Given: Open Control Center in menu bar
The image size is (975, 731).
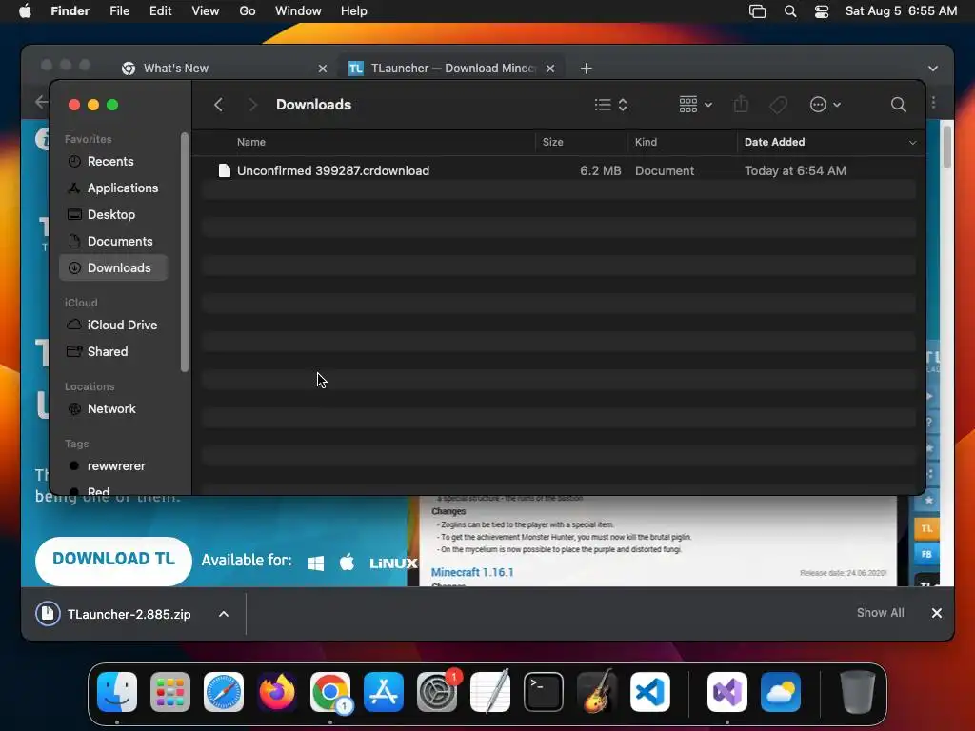Looking at the screenshot, I should 822,11.
